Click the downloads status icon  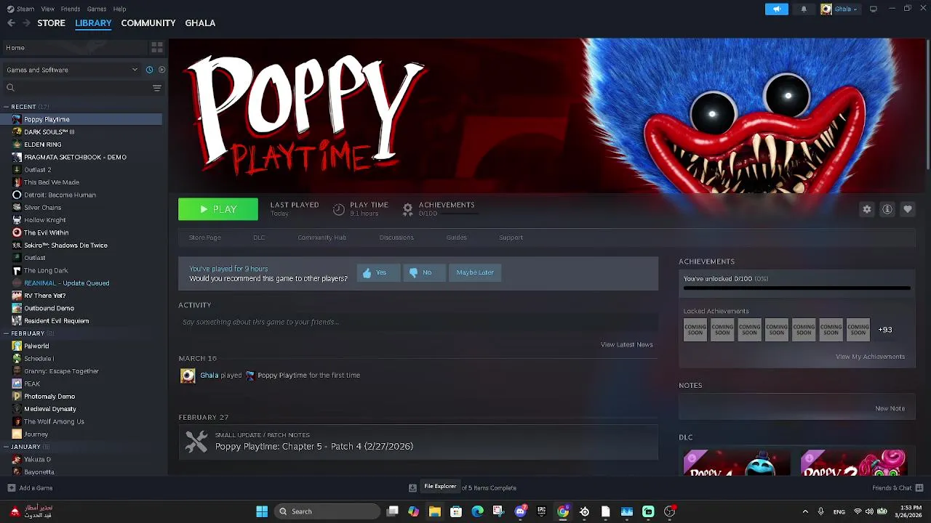[412, 488]
